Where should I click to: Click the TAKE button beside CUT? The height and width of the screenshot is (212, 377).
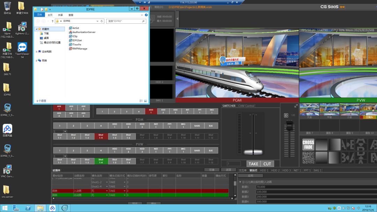(253, 164)
